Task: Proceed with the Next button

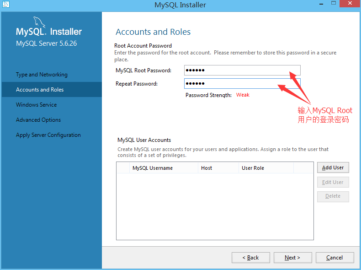Action: coord(292,258)
